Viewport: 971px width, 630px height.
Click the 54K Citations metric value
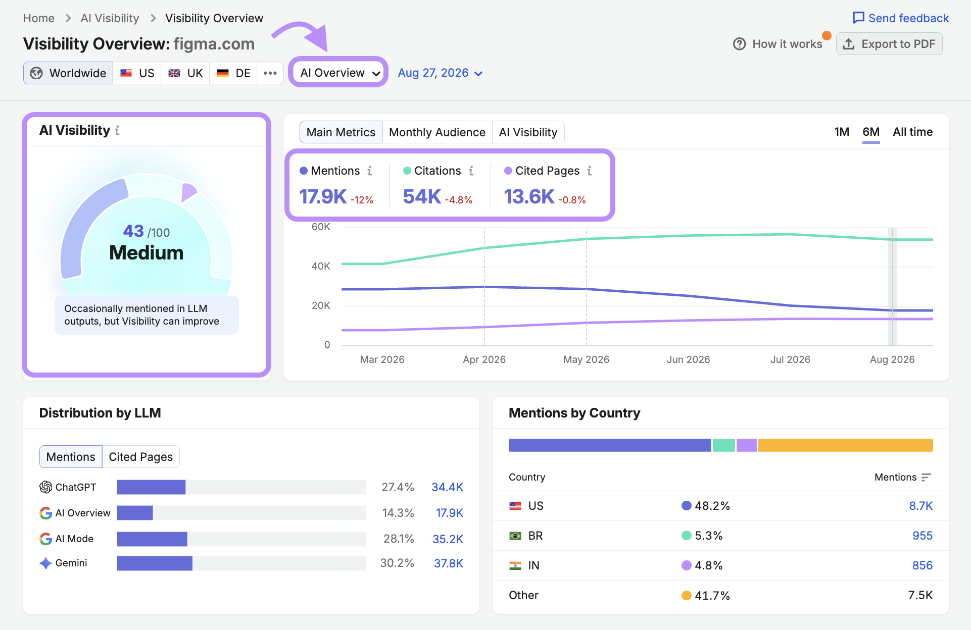[422, 197]
